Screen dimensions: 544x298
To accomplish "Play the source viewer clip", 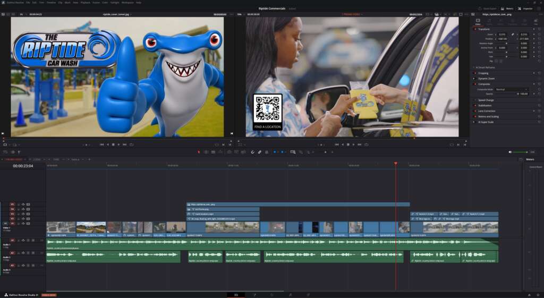I will click(118, 144).
